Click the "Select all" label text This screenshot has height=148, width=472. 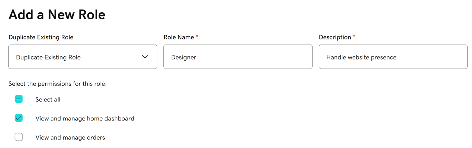pos(48,100)
